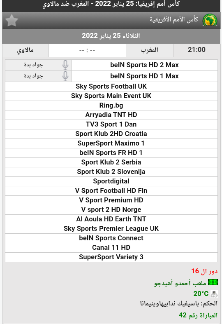Click microphone icon beside beIN Sports HD 2 Max
This screenshot has width=222, height=324.
coord(65,65)
